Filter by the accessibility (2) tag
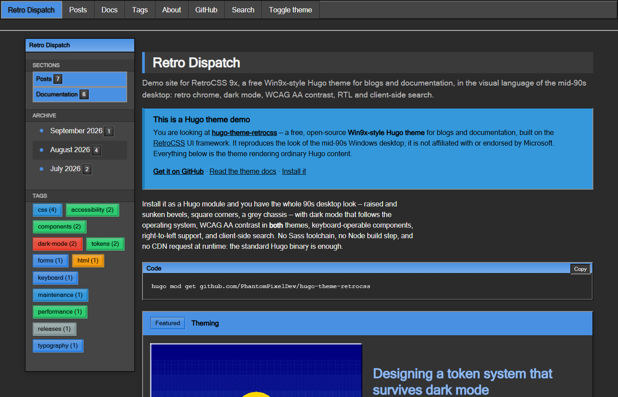The width and height of the screenshot is (618, 397). (92, 210)
